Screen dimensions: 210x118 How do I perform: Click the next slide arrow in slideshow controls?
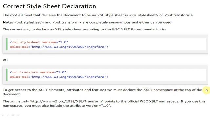coord(18,115)
